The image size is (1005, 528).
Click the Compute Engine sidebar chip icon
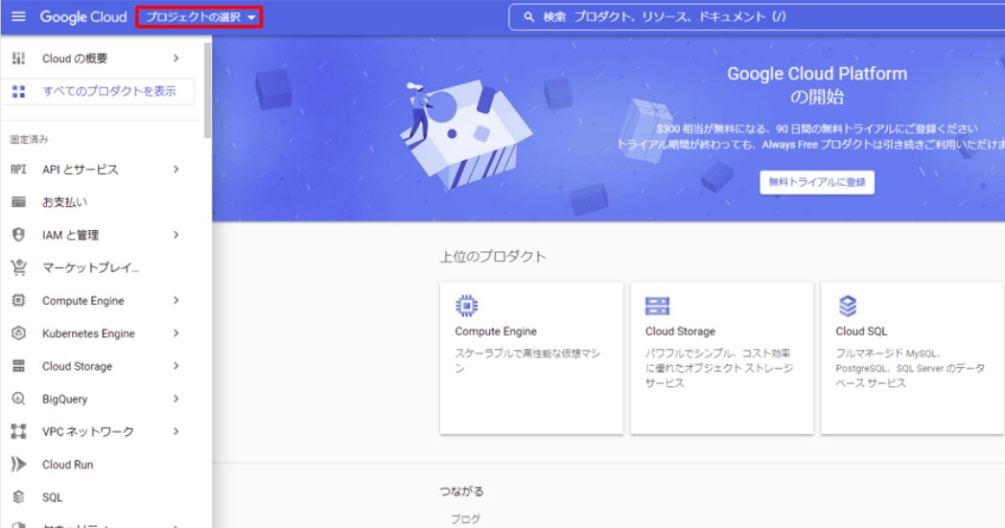click(18, 301)
